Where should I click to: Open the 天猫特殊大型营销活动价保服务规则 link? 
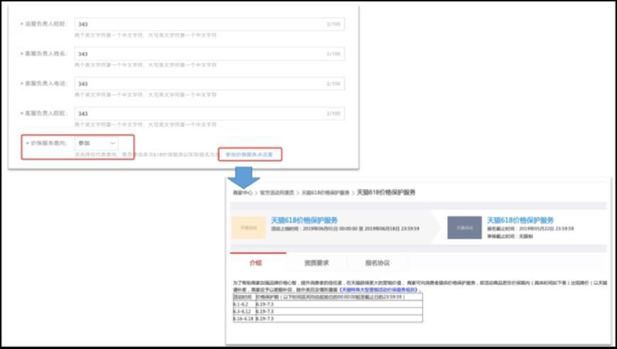coord(379,290)
